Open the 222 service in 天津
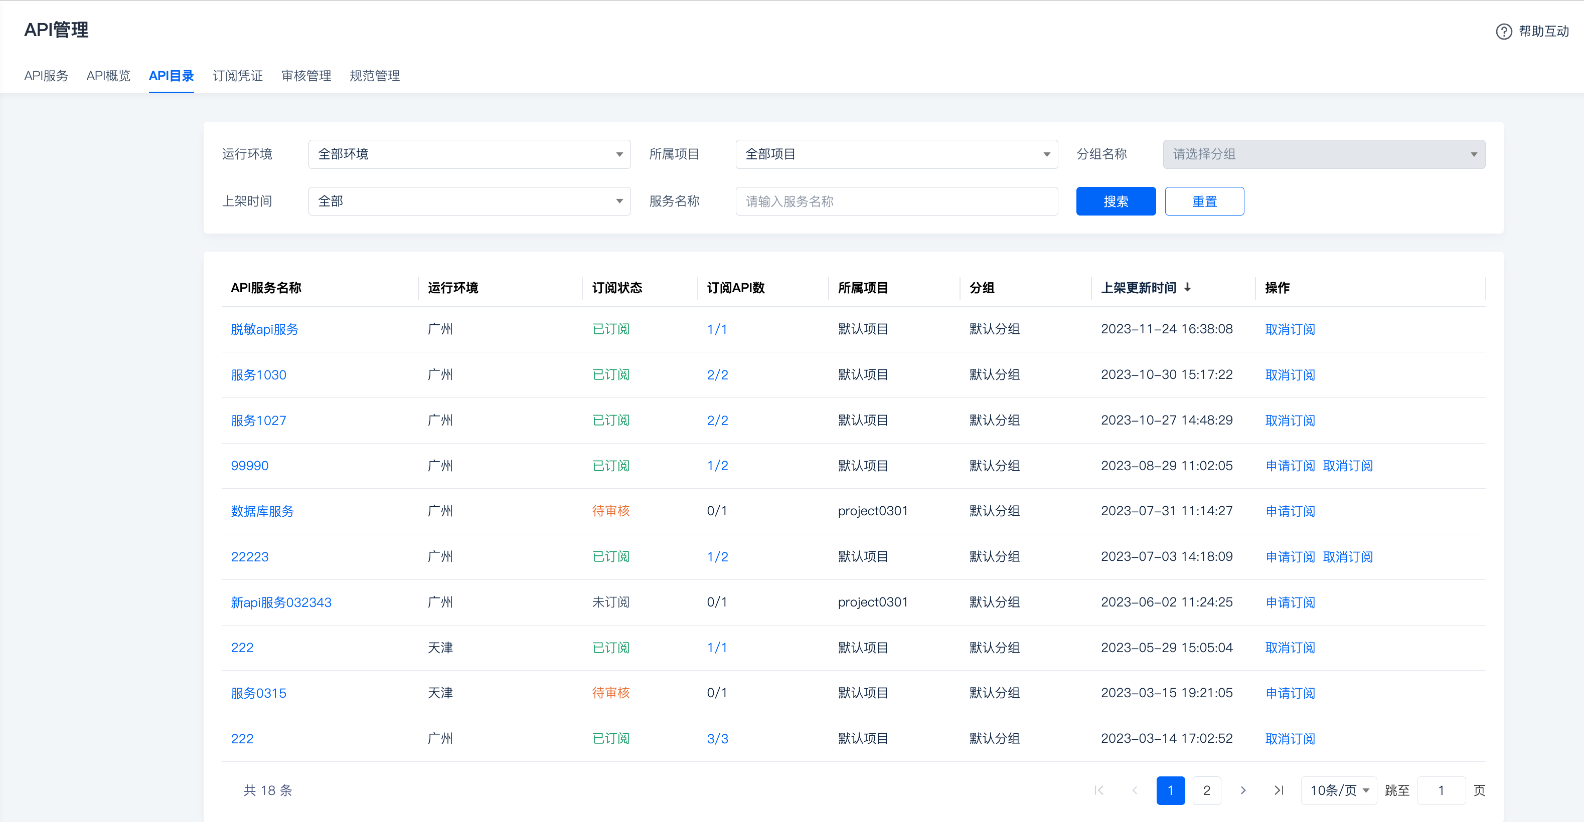 242,648
